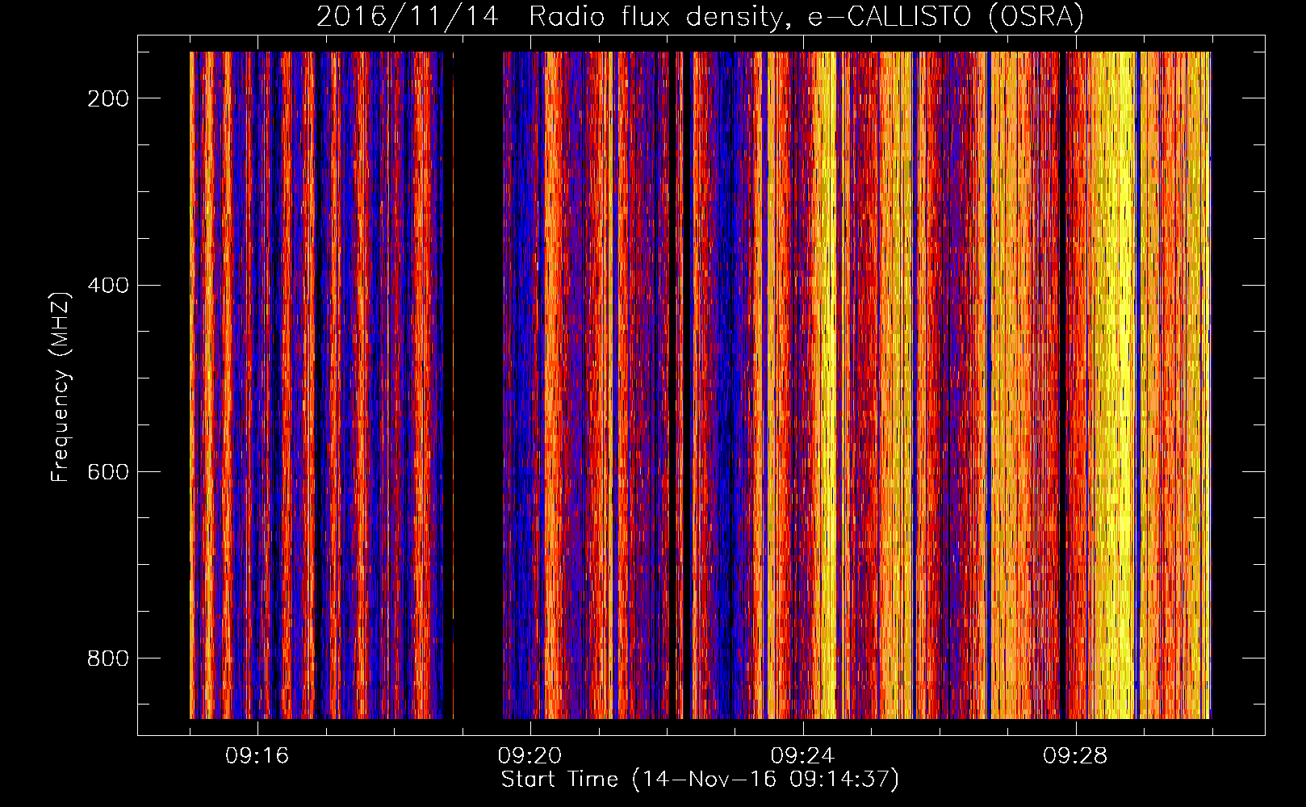The image size is (1306, 807).
Task: Click the plot title "Radio flux density, e-CALLISTO (OSRA)"
Action: pyautogui.click(x=806, y=16)
